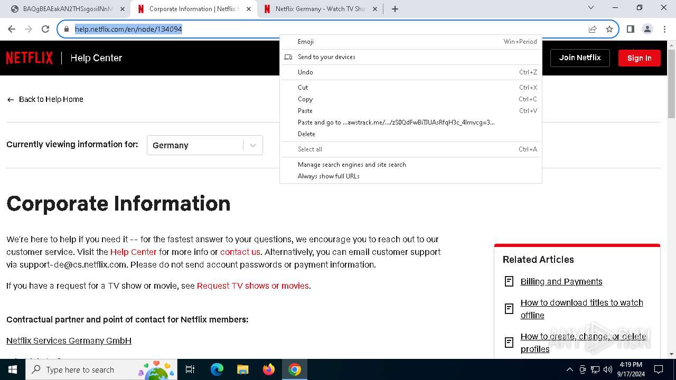Open the Windows Start menu
The width and height of the screenshot is (676, 380).
tap(13, 369)
